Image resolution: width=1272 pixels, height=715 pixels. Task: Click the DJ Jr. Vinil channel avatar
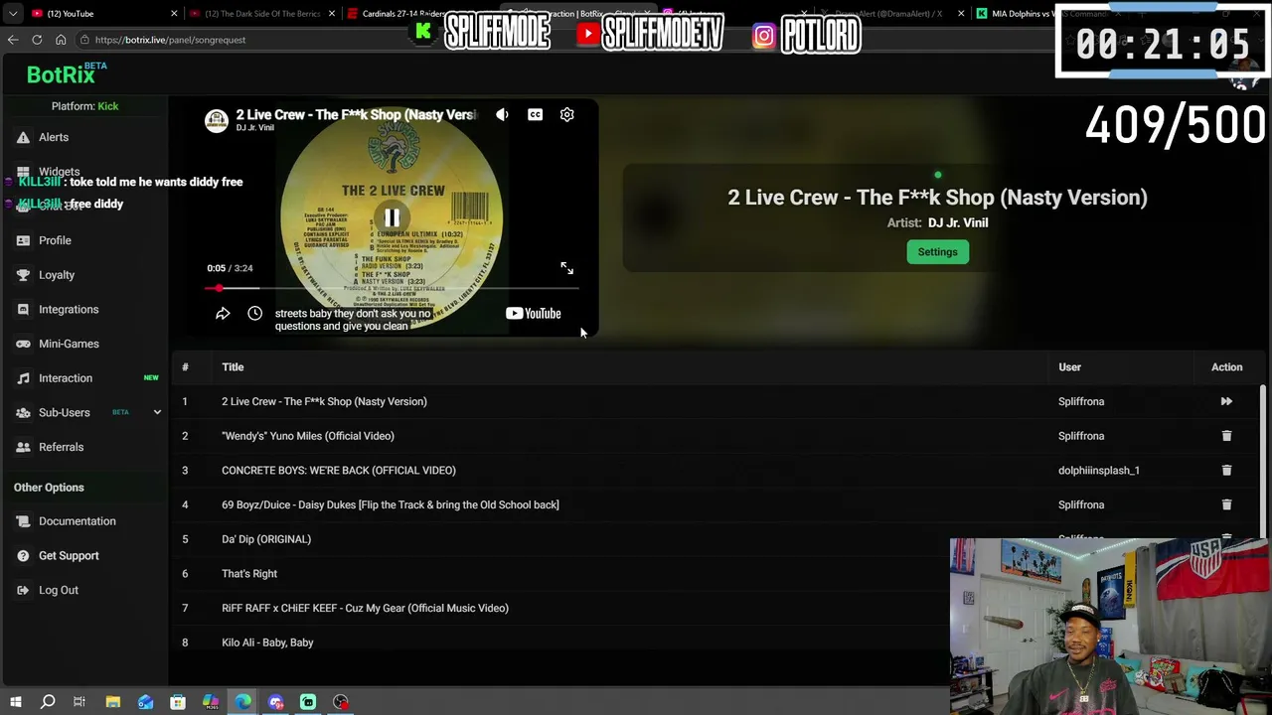click(x=217, y=120)
